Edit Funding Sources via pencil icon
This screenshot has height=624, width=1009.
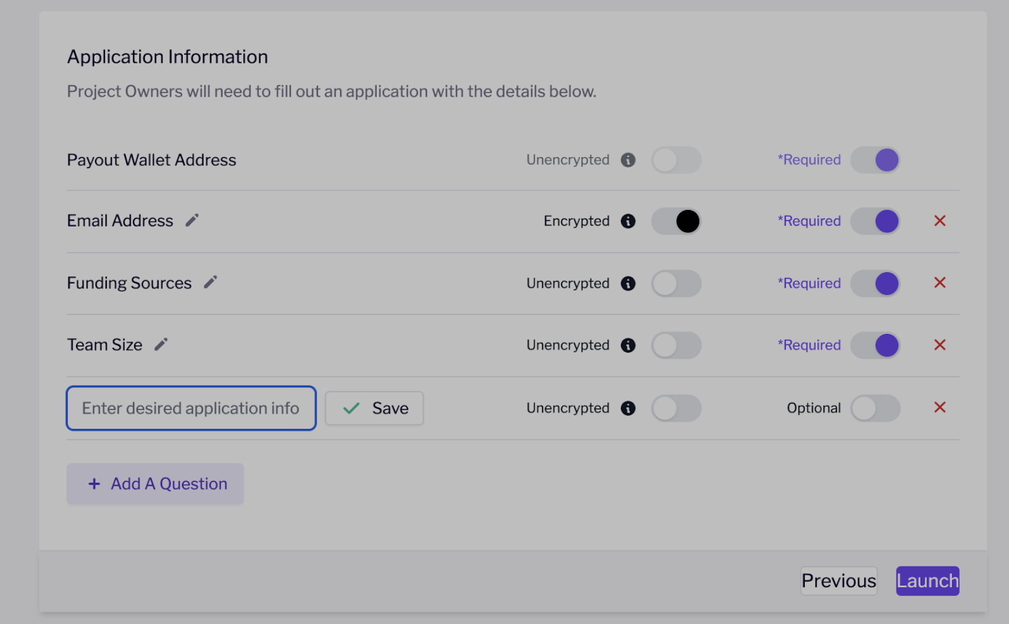(210, 282)
